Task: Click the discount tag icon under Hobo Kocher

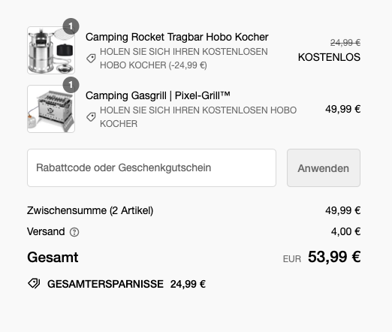Action: tap(91, 59)
